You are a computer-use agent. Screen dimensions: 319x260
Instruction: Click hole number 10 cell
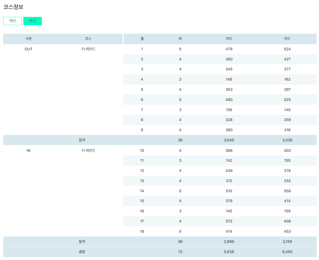click(142, 150)
